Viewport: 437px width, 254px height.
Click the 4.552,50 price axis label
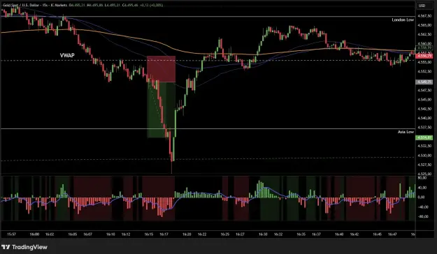coord(424,71)
